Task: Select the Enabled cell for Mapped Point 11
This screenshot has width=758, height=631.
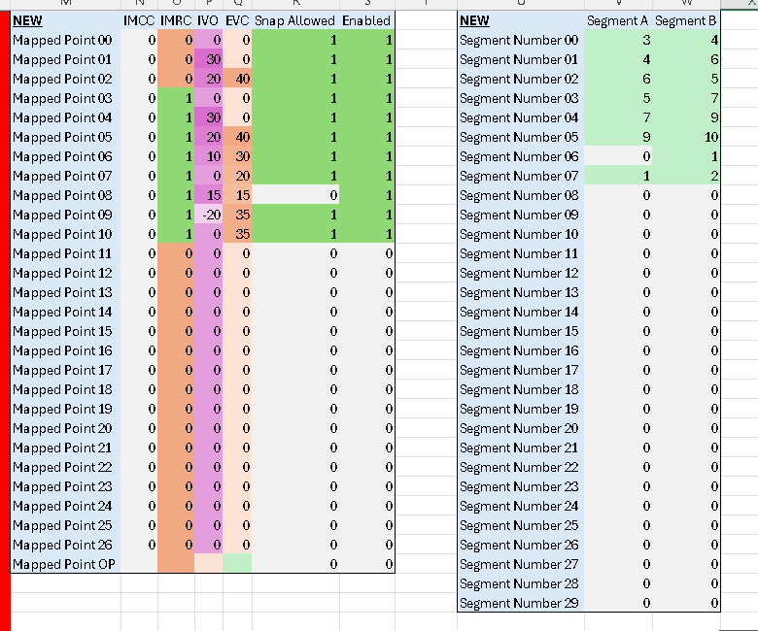Action: (x=367, y=253)
